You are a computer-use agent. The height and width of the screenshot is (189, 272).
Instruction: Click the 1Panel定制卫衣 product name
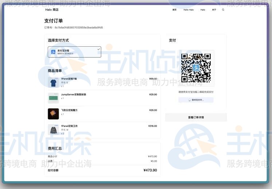coord(69,126)
